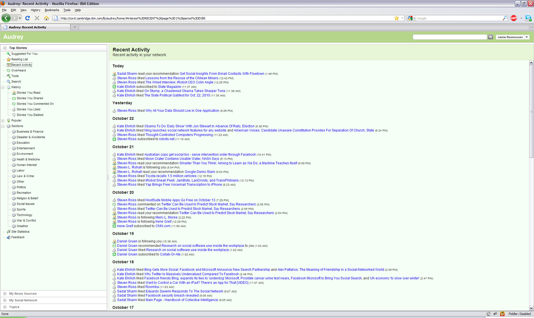The height and width of the screenshot is (318, 534).
Task: Click the Feedback megaphone icon
Action: click(8, 237)
